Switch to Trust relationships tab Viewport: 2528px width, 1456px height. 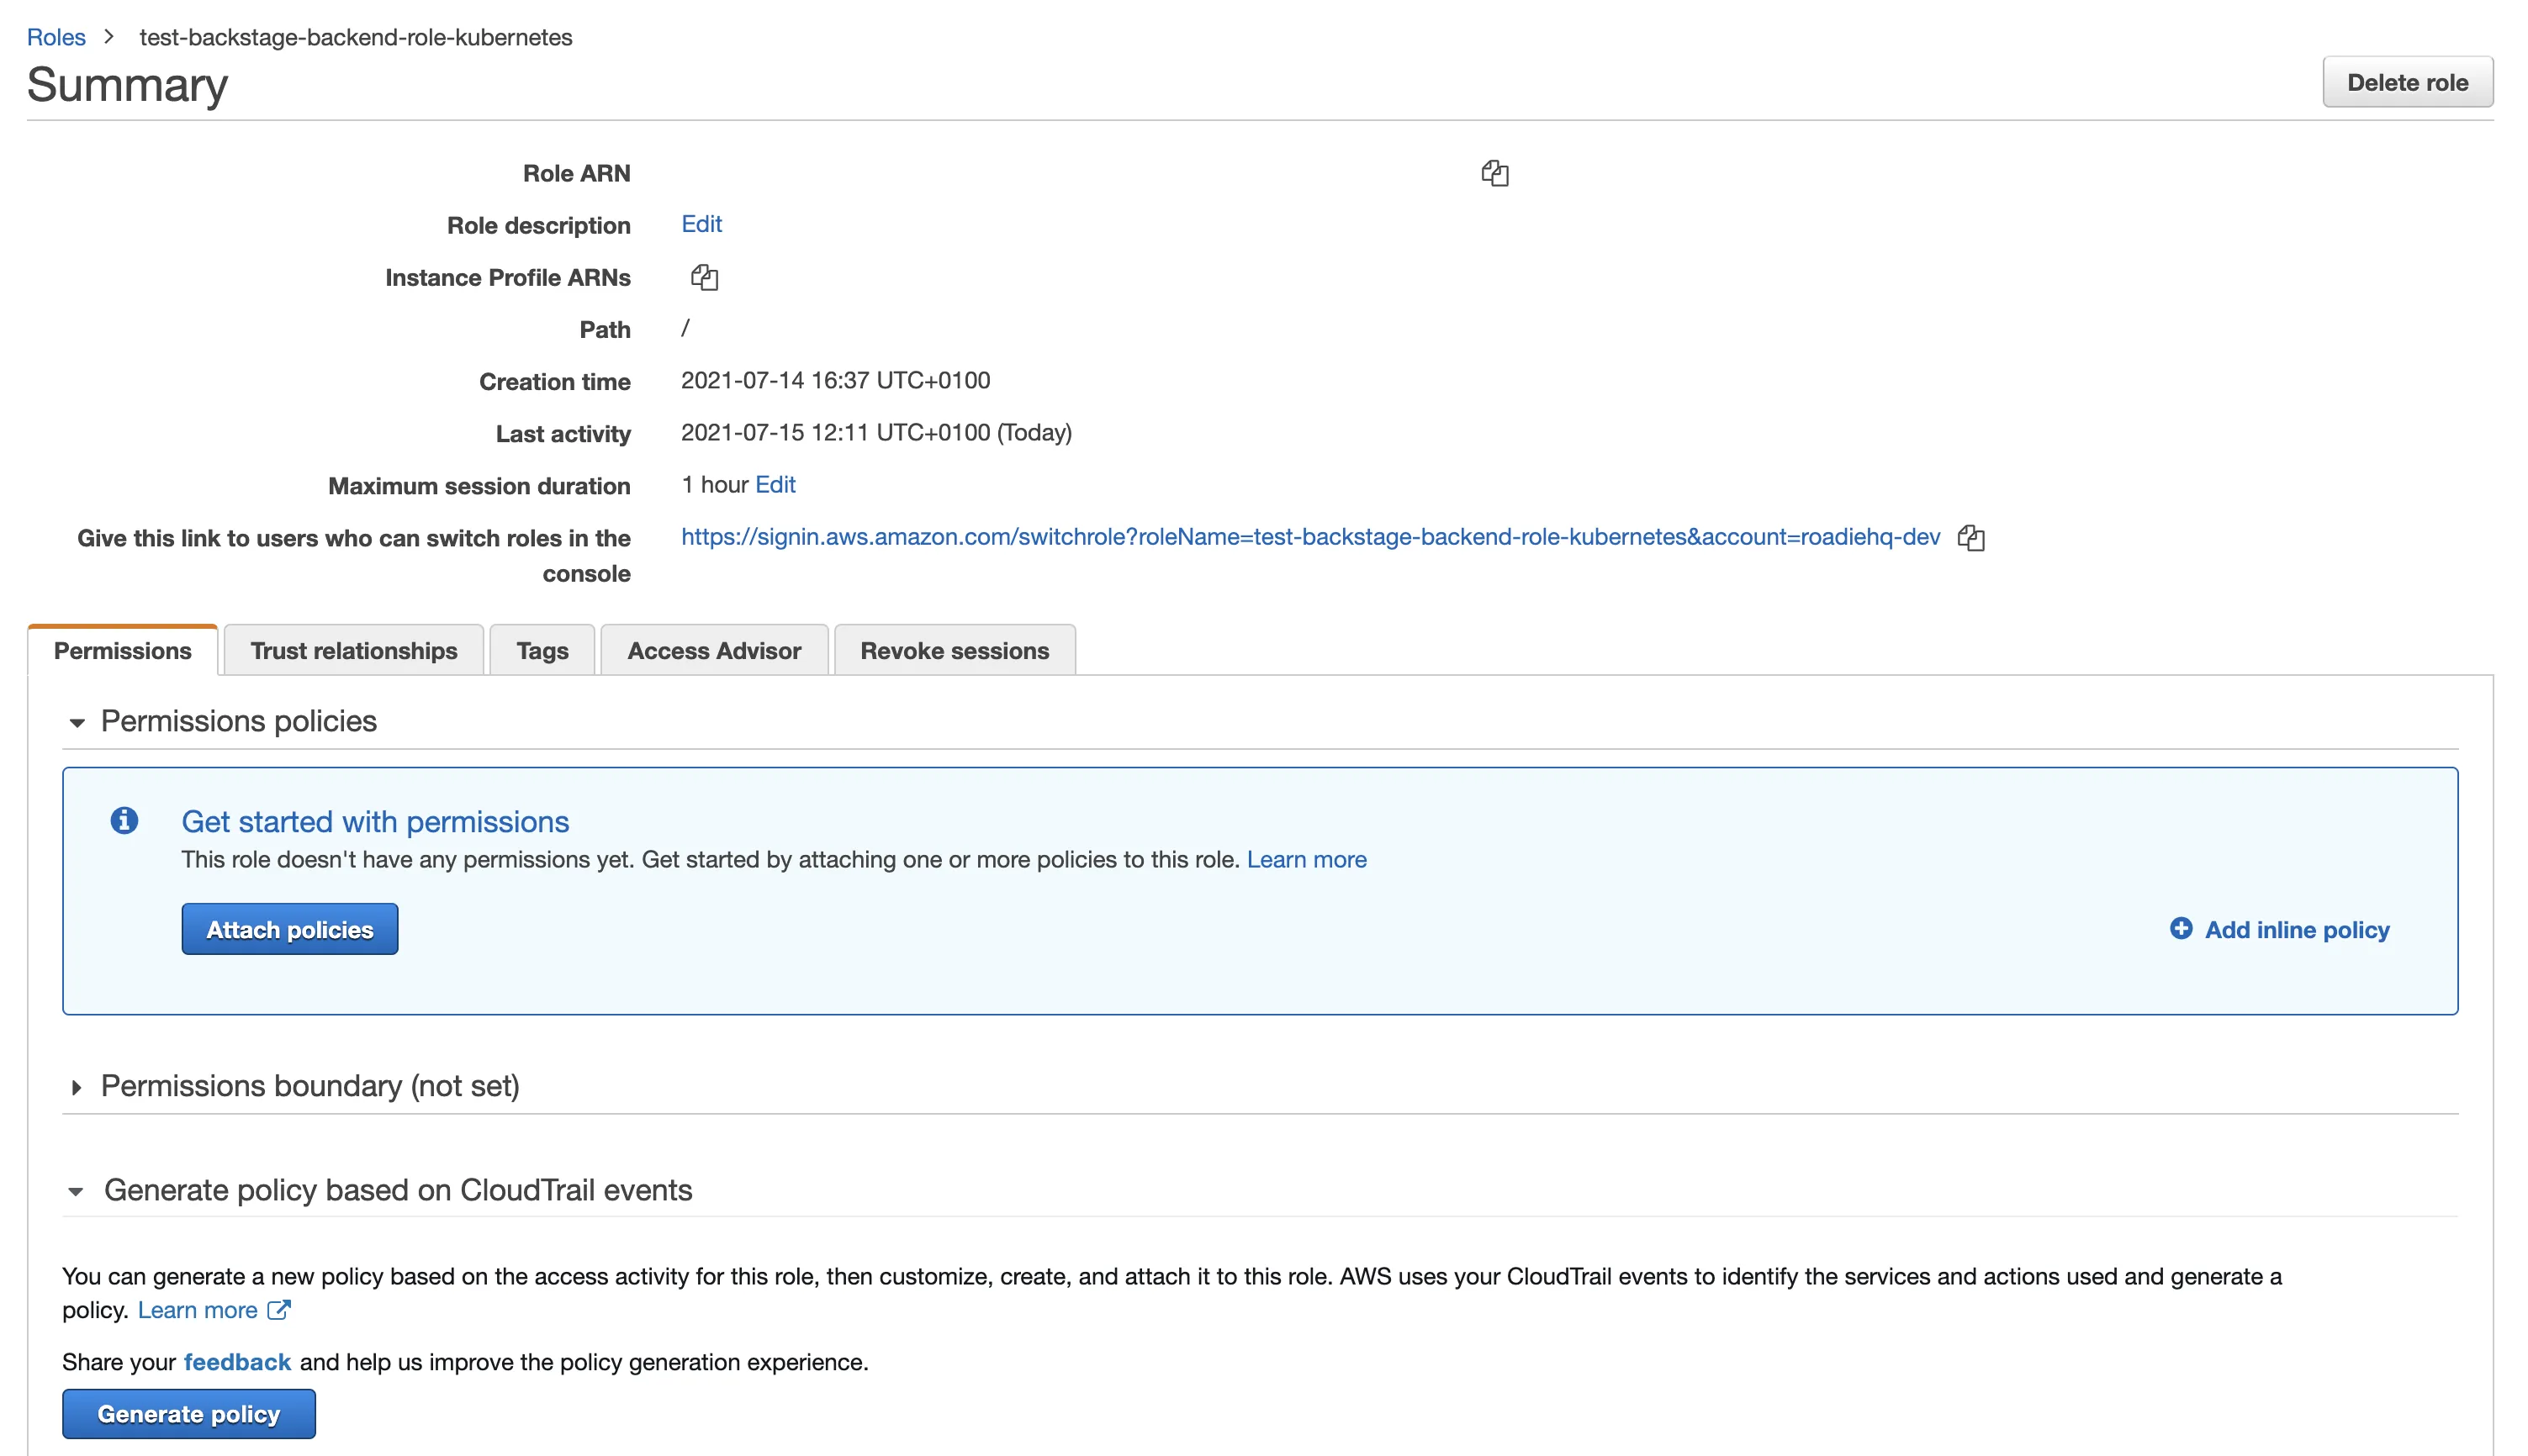pyautogui.click(x=353, y=651)
